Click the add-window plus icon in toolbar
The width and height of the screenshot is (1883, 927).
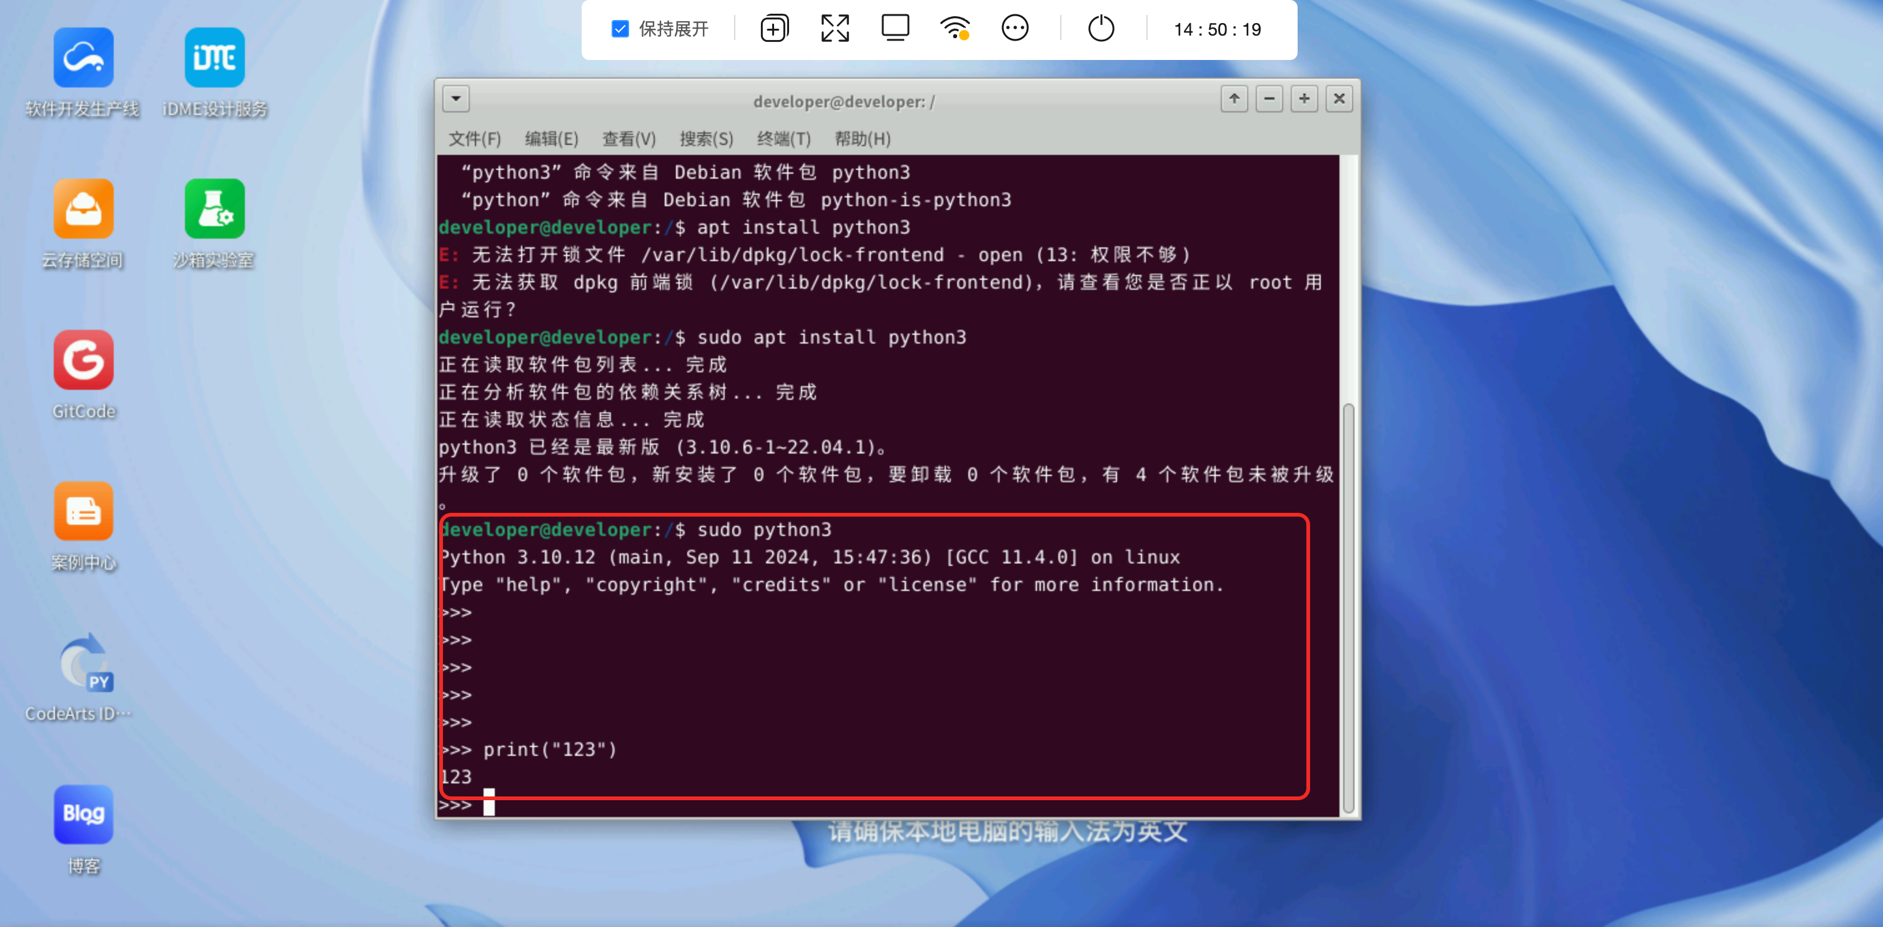click(x=774, y=29)
